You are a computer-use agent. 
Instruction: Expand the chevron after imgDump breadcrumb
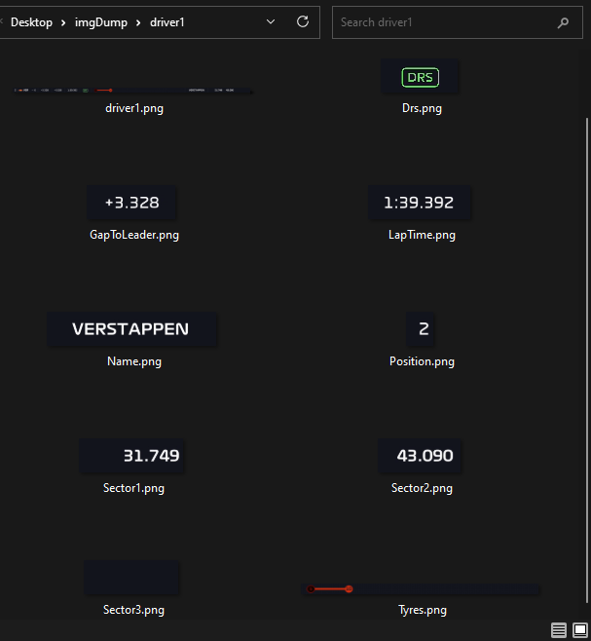pos(139,21)
